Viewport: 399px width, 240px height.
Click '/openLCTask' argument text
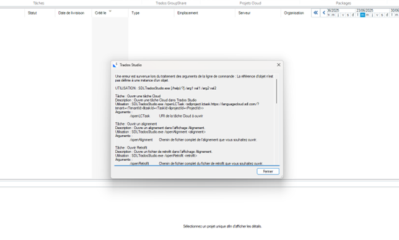pyautogui.click(x=139, y=116)
